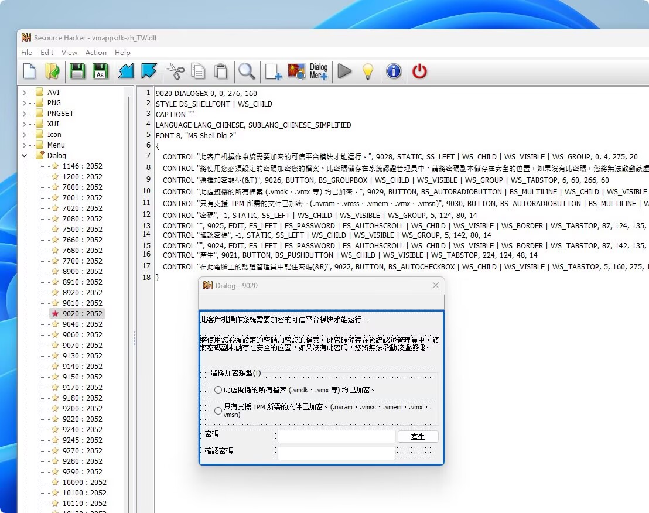Click the Save As floppy icon
Screen dimensions: 649x513
point(101,71)
